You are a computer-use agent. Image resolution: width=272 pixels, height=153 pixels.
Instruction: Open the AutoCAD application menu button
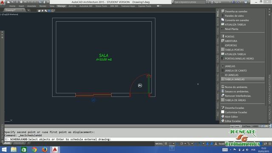3,3
